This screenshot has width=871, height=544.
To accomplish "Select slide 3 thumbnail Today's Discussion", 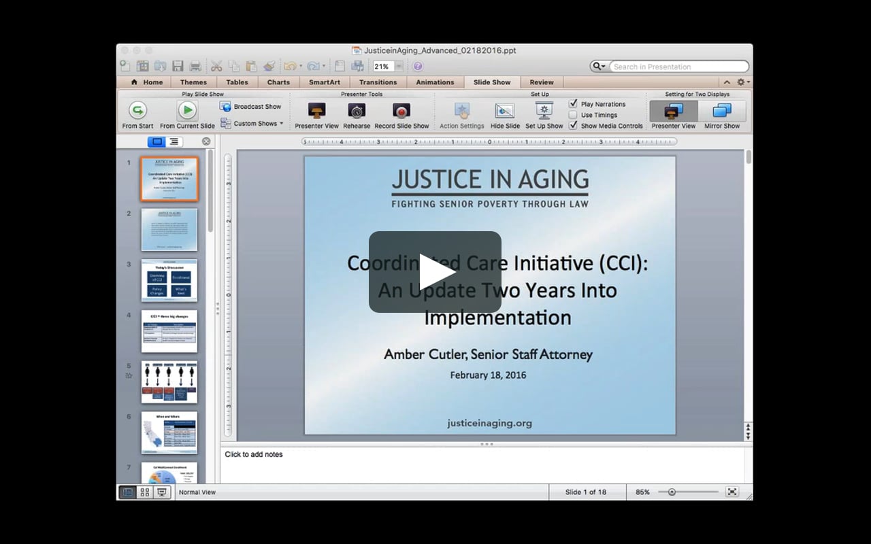I will point(169,280).
